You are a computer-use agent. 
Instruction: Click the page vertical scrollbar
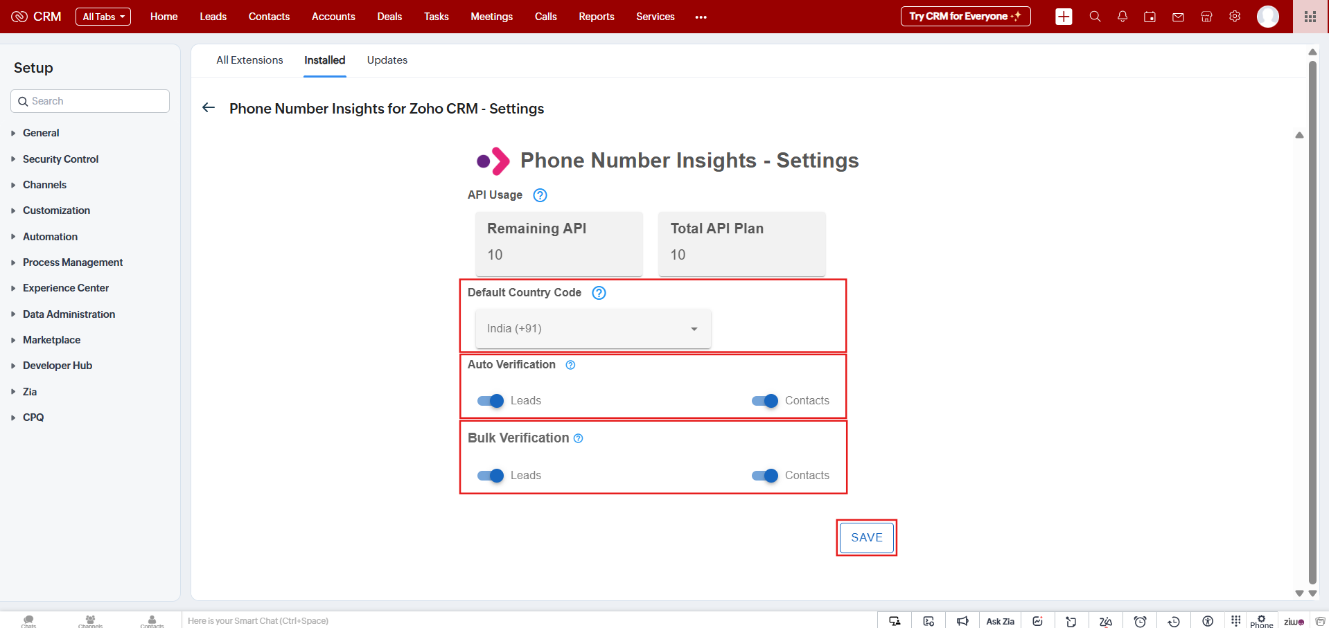pyautogui.click(x=1312, y=322)
